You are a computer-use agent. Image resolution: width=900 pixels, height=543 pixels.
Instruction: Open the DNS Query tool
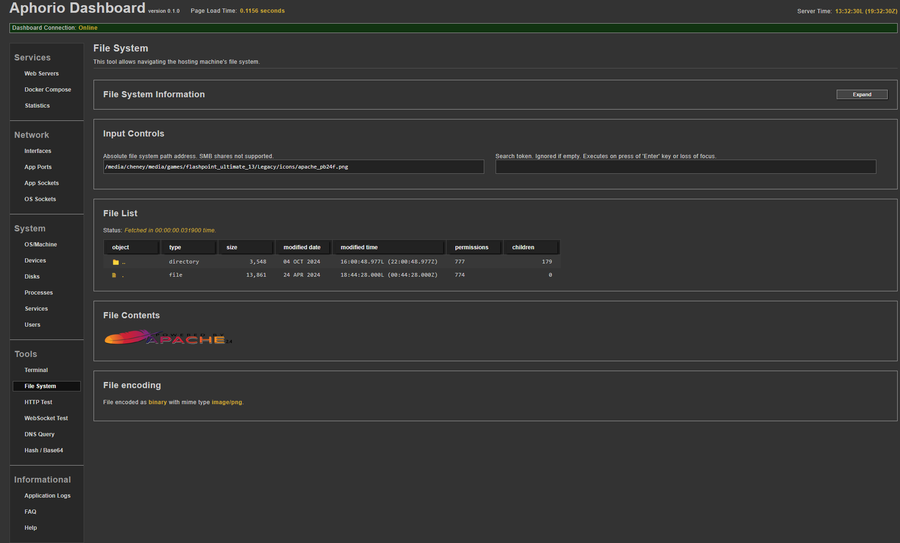39,434
